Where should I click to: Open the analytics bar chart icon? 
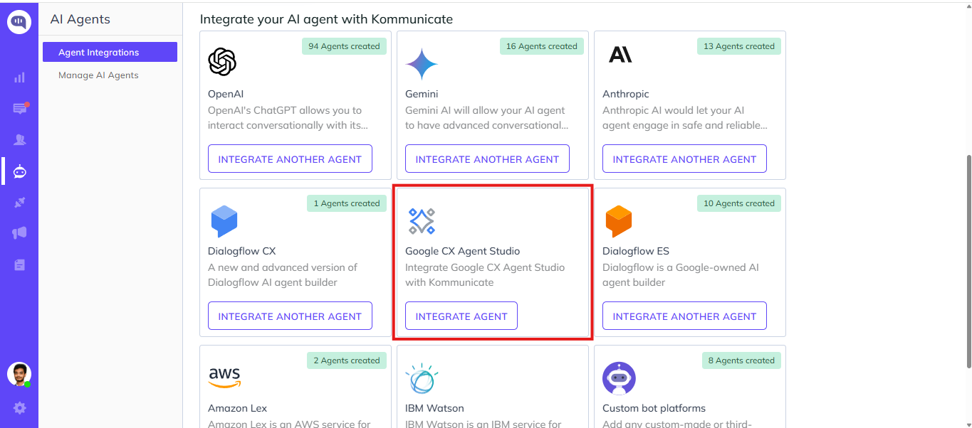(x=19, y=77)
